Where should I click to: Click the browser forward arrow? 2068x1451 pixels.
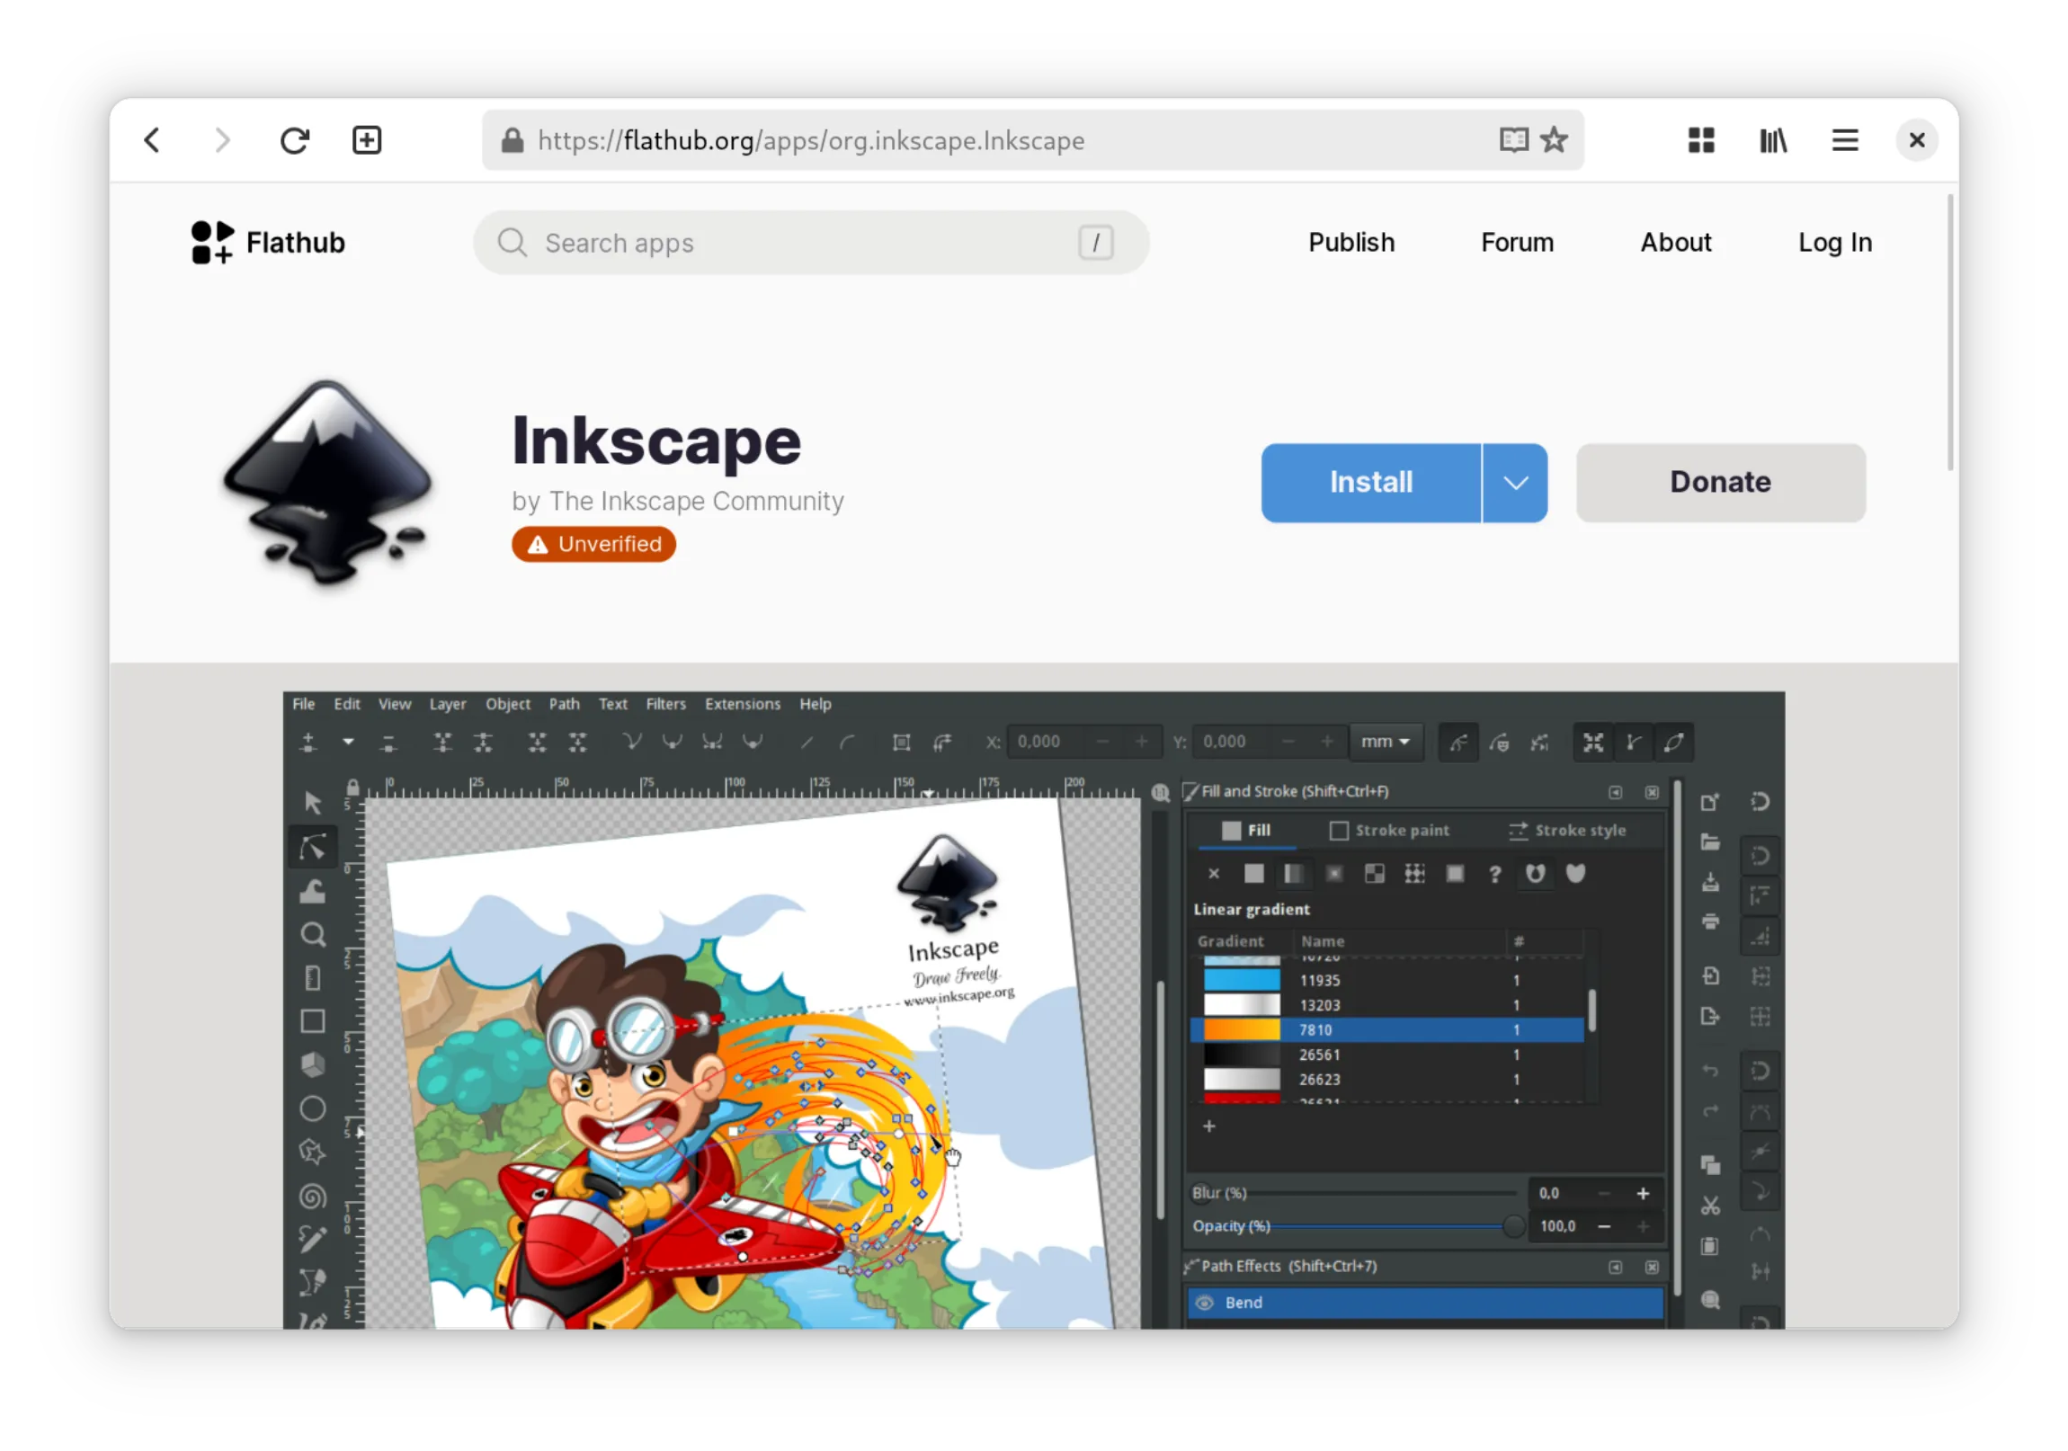(x=222, y=140)
